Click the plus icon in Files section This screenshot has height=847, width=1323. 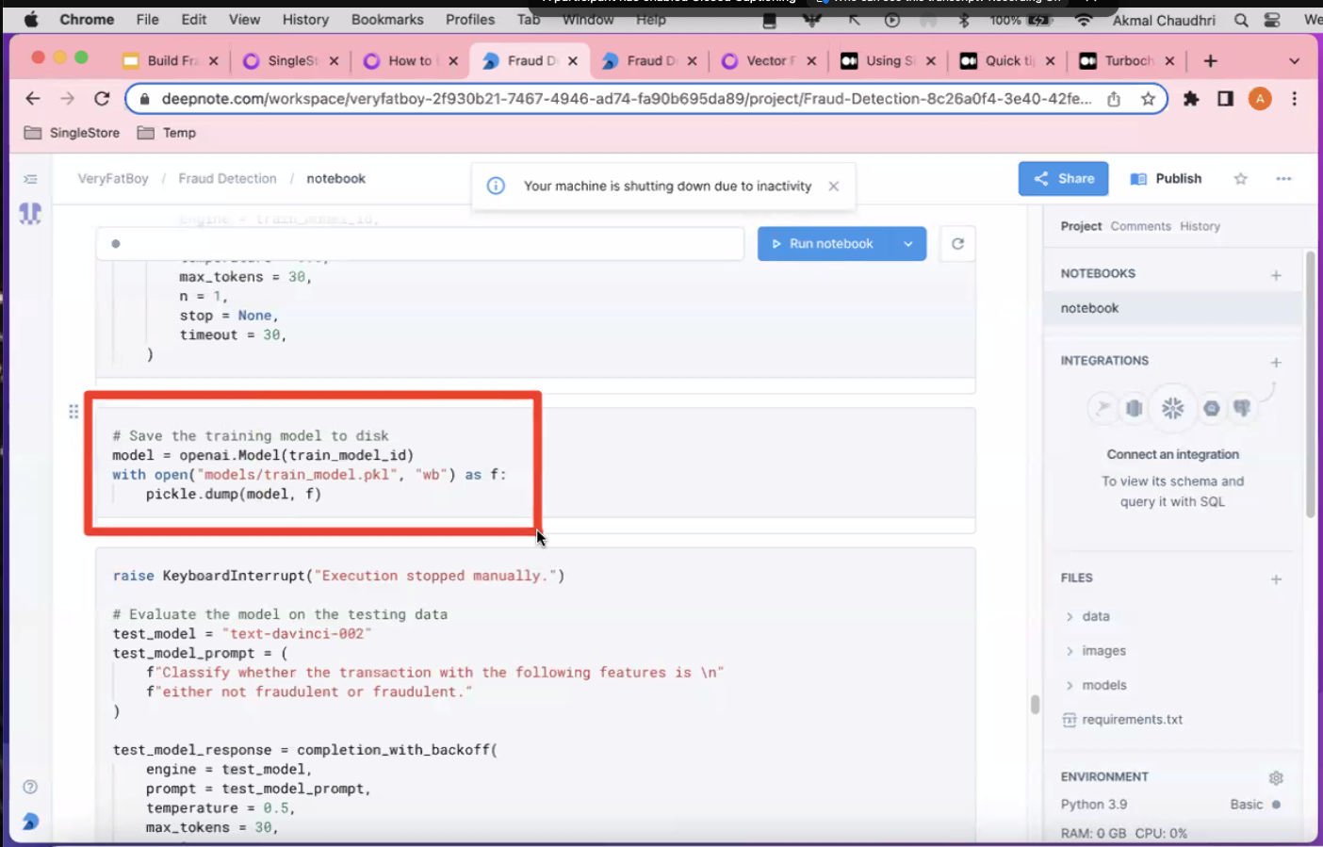tap(1275, 579)
